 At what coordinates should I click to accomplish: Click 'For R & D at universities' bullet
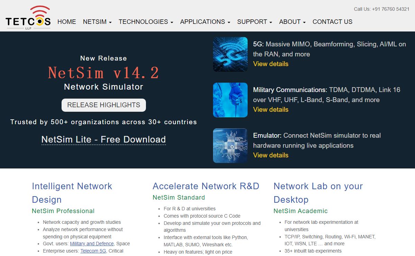[x=190, y=209]
